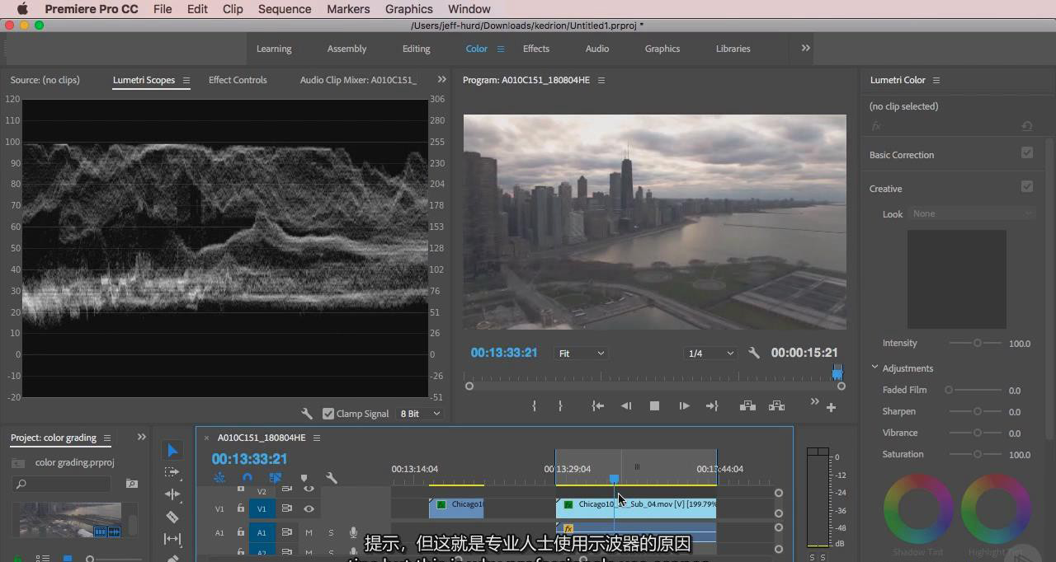
Task: Open the Apple menu
Action: (22, 9)
